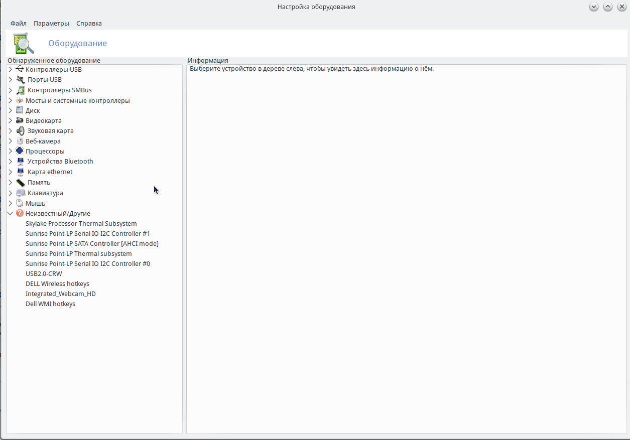Click the Карта ethernet icon

(20, 172)
